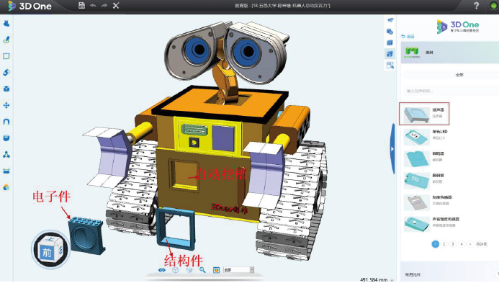Select page 1 in the pagination
This screenshot has width=499, height=283.
coord(435,244)
